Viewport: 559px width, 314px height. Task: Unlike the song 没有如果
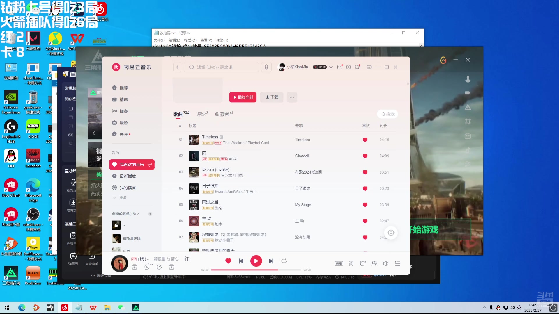pyautogui.click(x=365, y=238)
